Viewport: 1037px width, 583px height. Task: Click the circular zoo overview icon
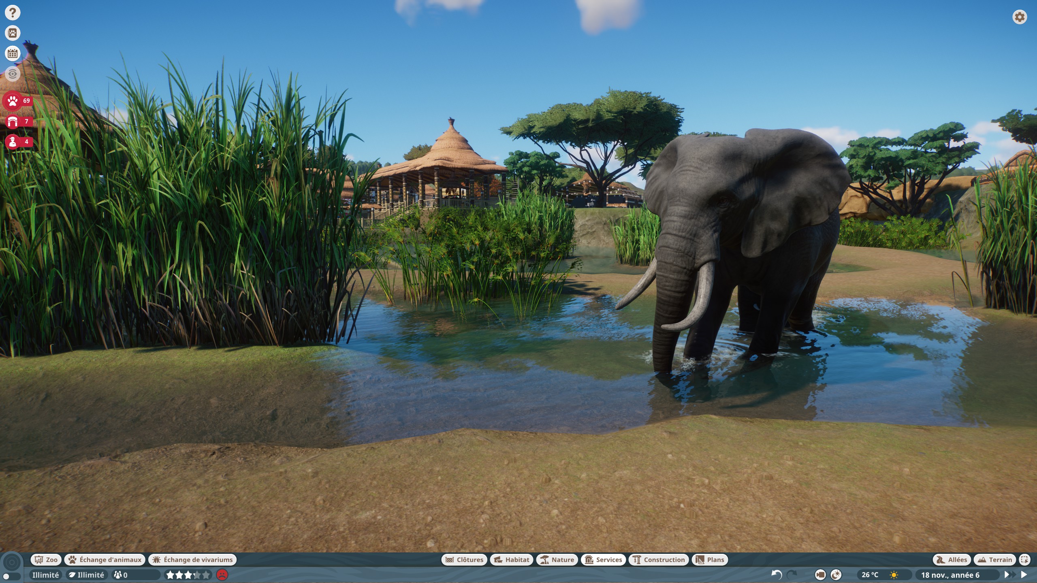[x=12, y=562]
